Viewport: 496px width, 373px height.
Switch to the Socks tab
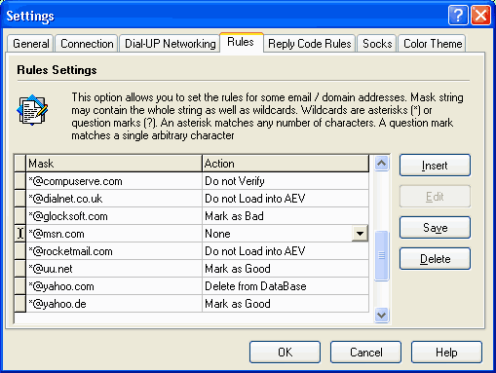point(377,44)
